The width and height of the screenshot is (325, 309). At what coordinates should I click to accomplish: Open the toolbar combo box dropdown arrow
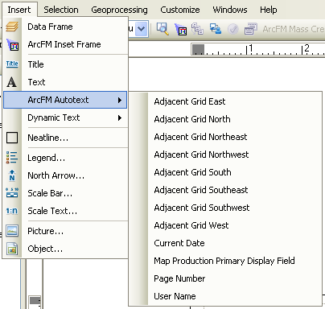142,29
